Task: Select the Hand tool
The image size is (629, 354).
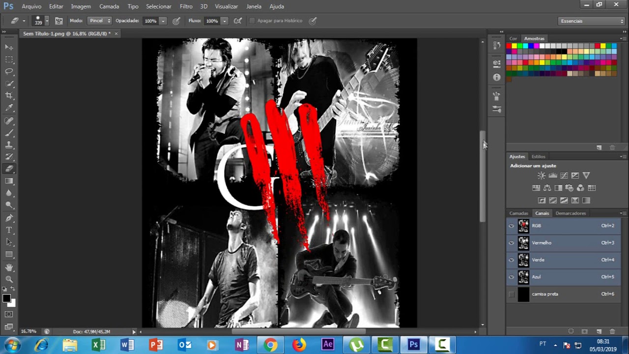Action: [x=9, y=267]
